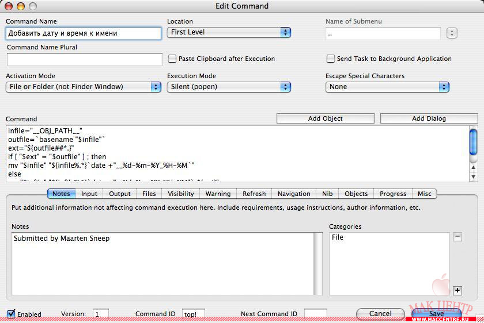The height and width of the screenshot is (323, 484).
Task: Click the minus icon to remove category
Action: tap(457, 237)
